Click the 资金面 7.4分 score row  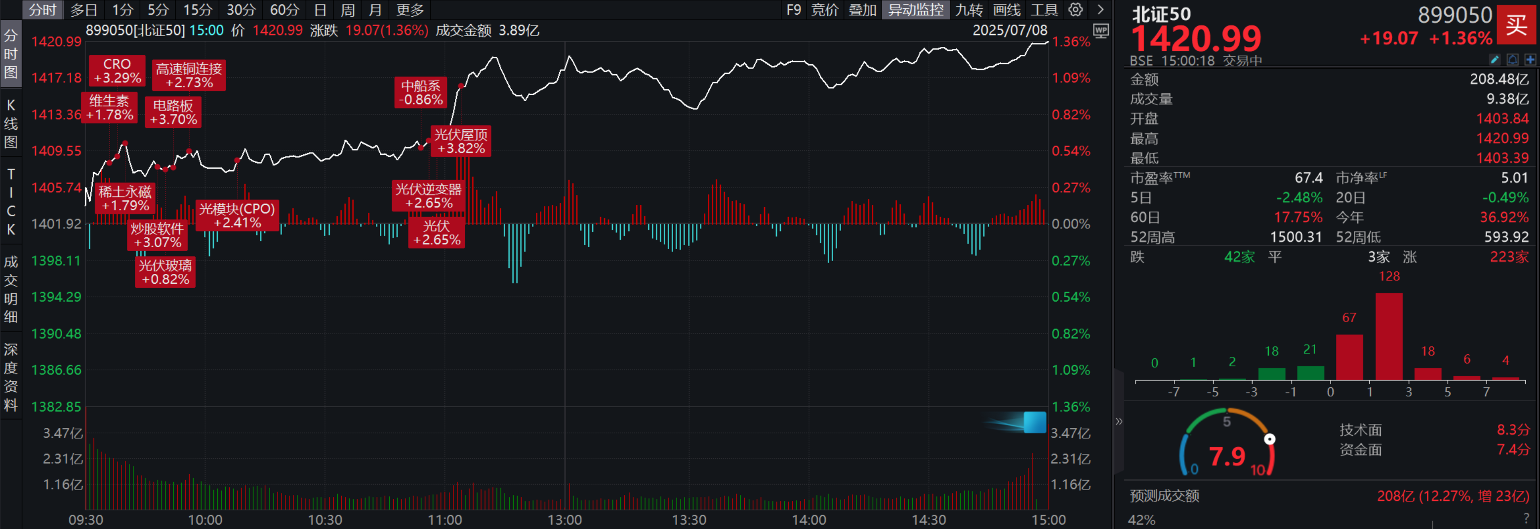[1434, 449]
